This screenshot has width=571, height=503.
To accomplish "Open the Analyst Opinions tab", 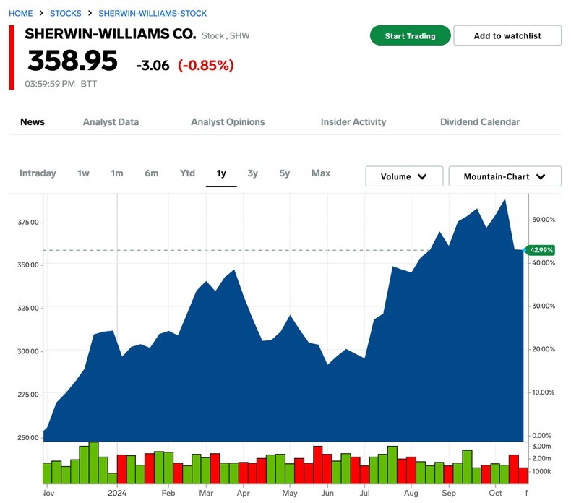I will tap(228, 122).
